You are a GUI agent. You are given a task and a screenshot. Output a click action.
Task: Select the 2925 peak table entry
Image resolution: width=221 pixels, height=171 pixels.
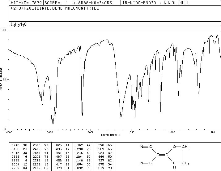tap(19, 160)
